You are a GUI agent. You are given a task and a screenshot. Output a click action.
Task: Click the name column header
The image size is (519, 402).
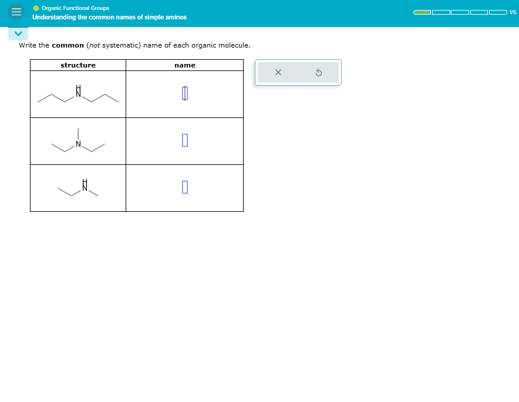(x=184, y=65)
